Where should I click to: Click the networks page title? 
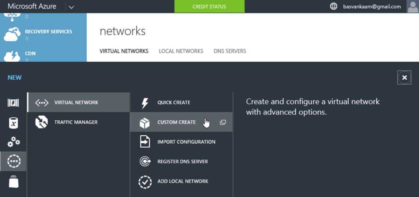point(122,31)
